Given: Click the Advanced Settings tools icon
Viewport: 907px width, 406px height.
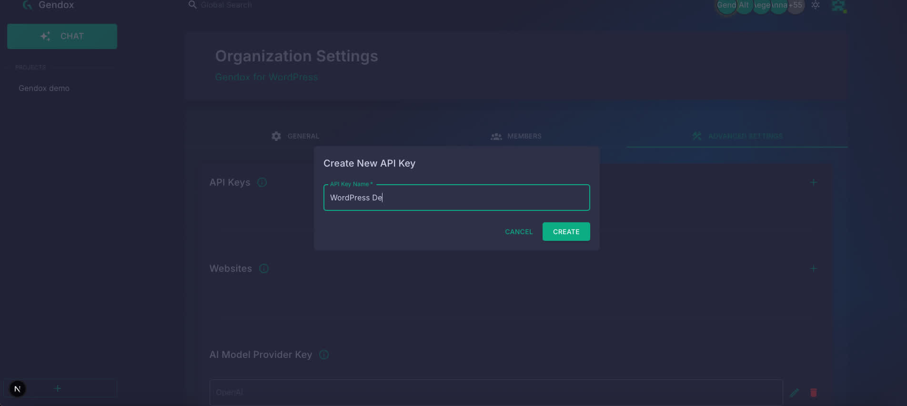Looking at the screenshot, I should (x=697, y=136).
